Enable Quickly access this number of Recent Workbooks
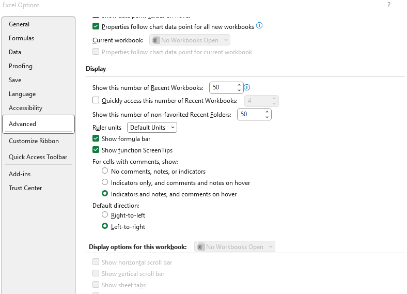The image size is (407, 294). coord(96,100)
